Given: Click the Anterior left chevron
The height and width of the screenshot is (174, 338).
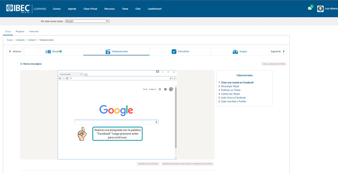Looking at the screenshot, I should click(x=10, y=51).
